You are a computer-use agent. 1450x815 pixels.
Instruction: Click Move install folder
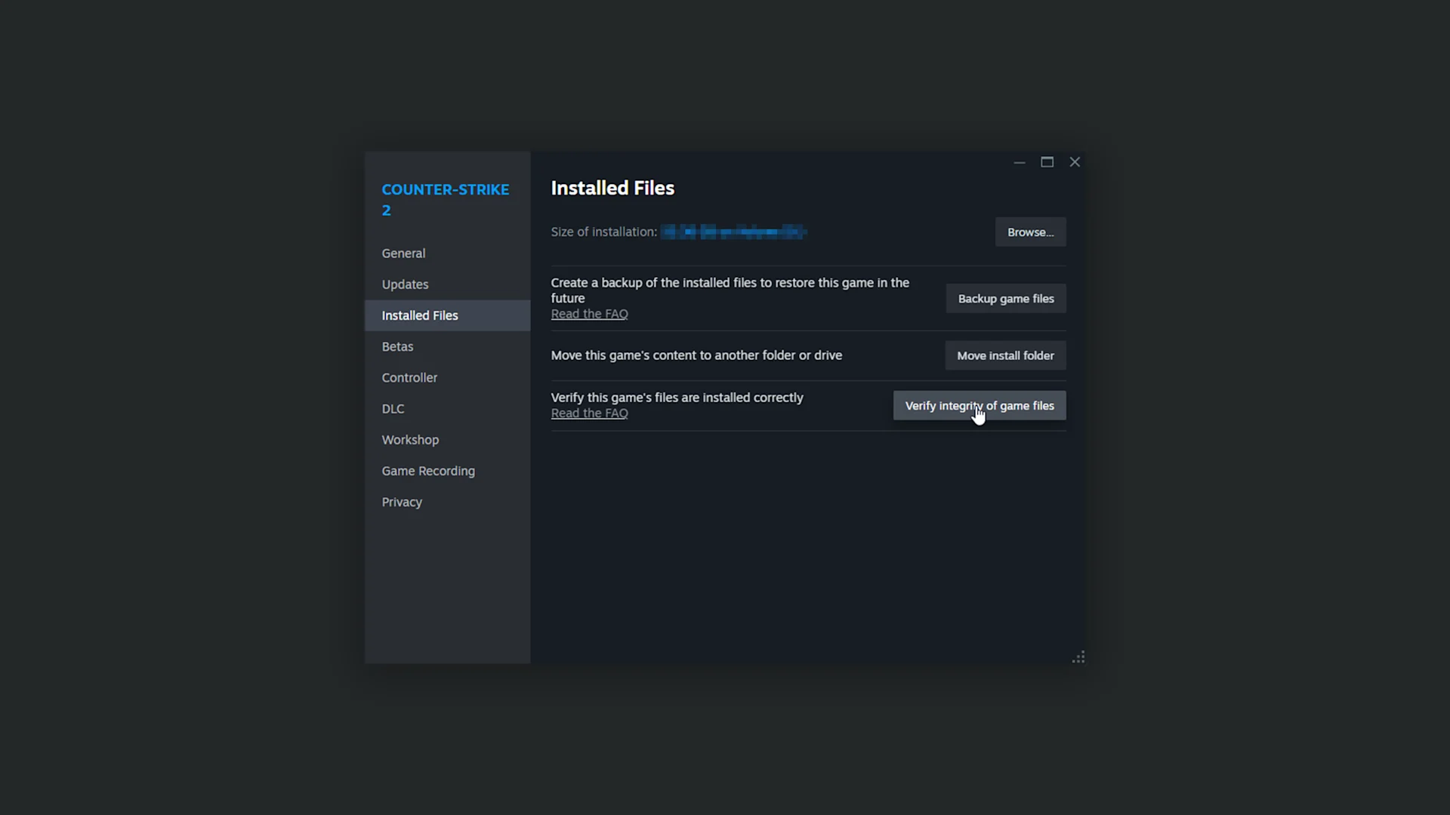[x=1005, y=355]
